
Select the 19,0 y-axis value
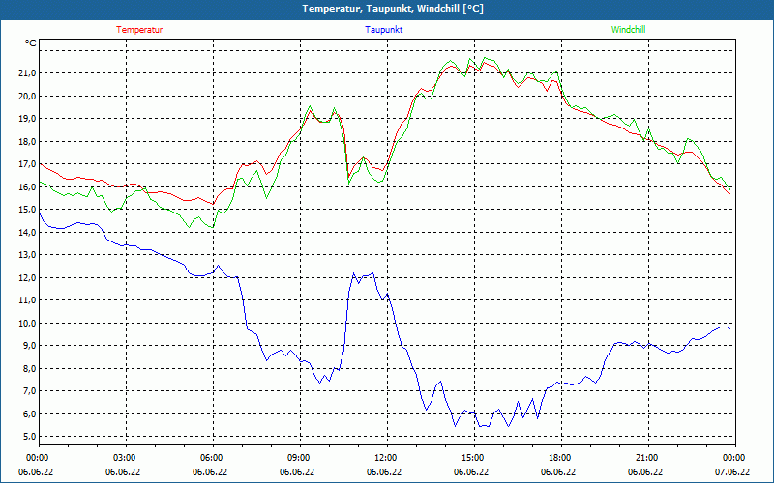[x=28, y=119]
